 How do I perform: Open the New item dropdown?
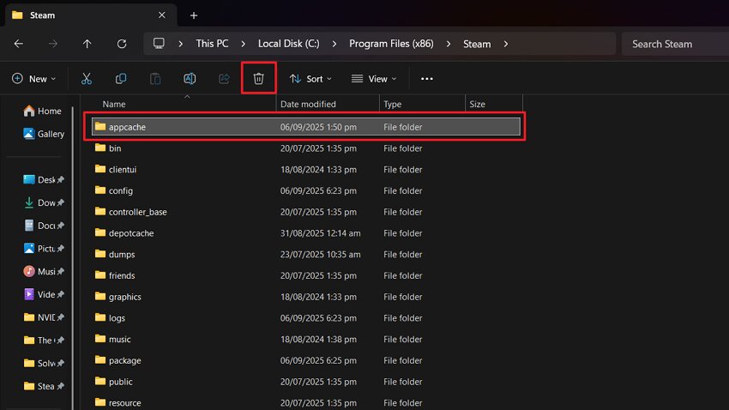point(34,79)
